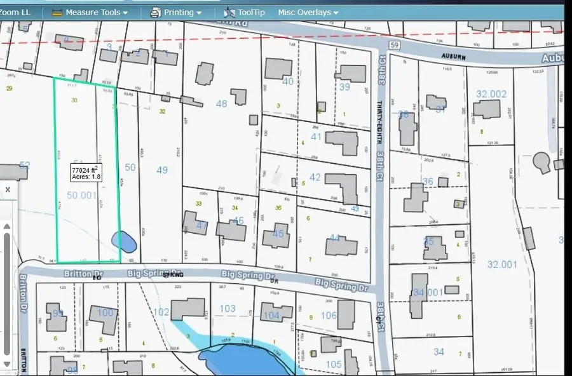Click parcel 32.001 on the right side
This screenshot has height=376, width=572.
(x=502, y=264)
